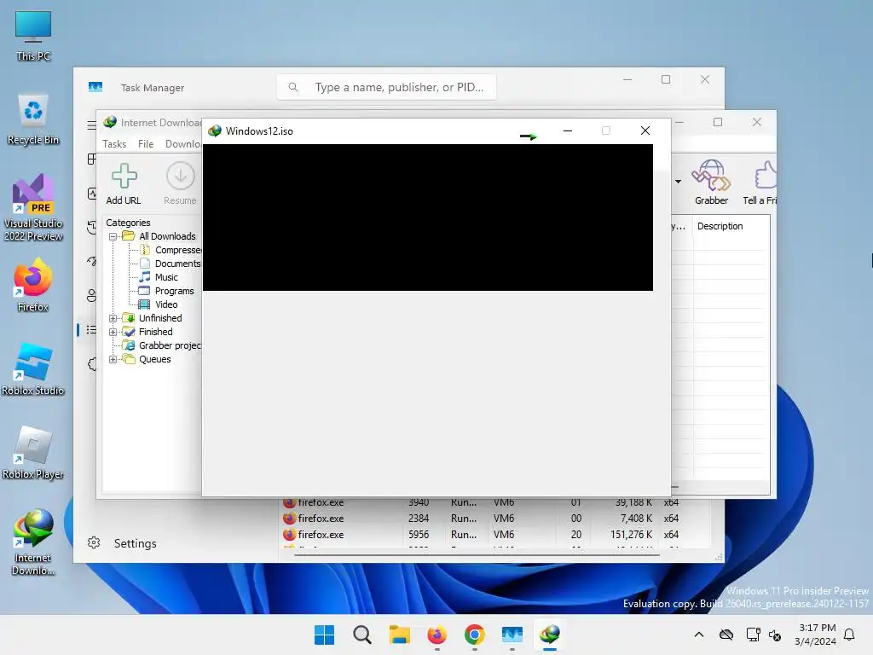The image size is (873, 655).
Task: Open the Recycle Bin desktop icon
Action: coord(33,119)
